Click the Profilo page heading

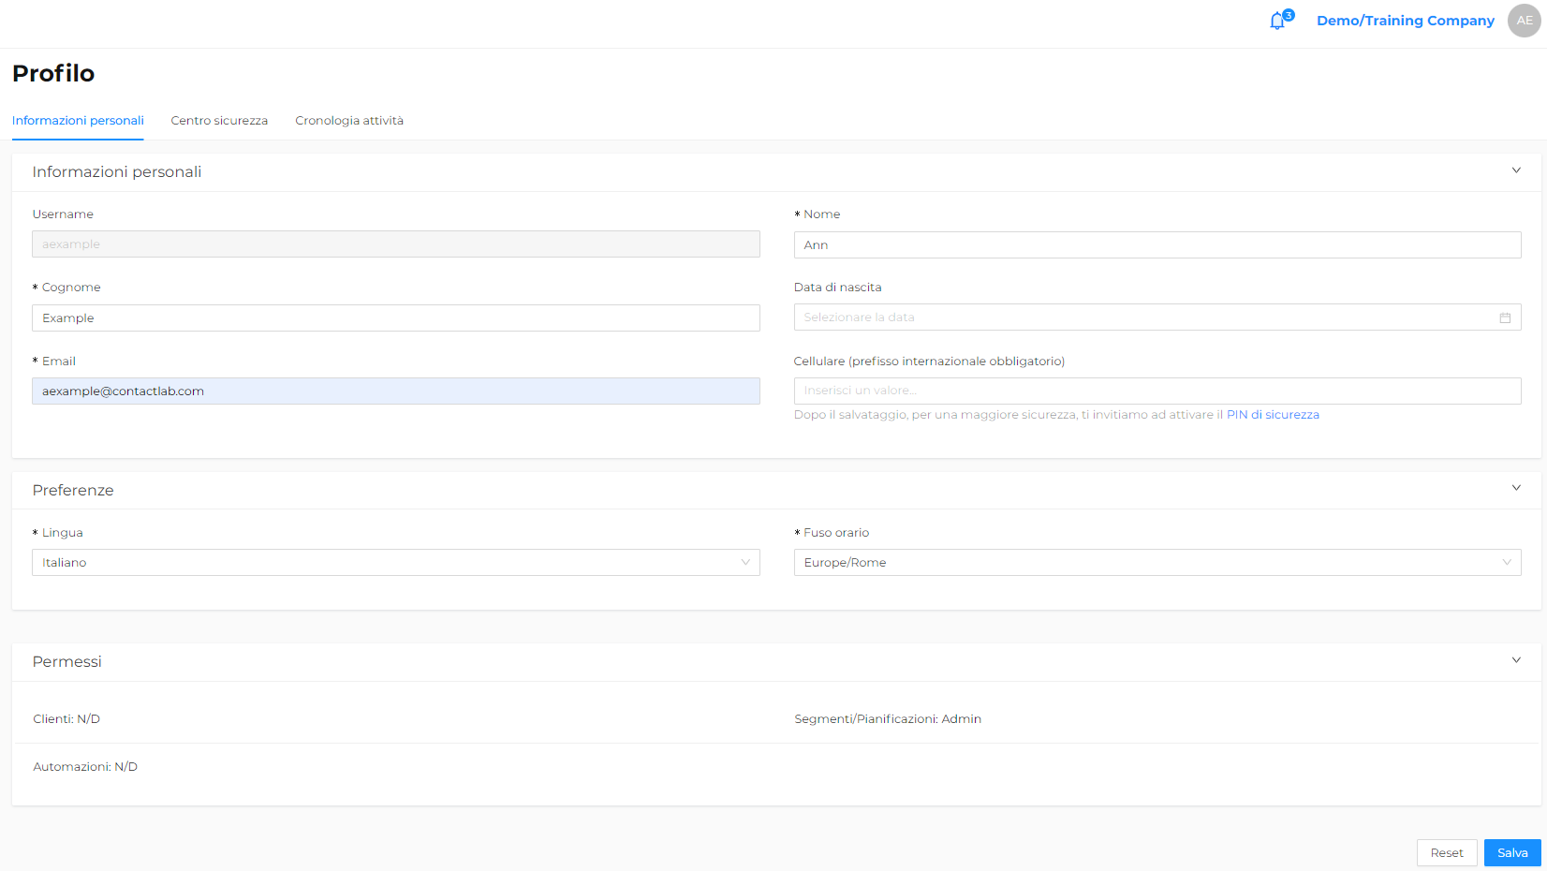click(x=53, y=73)
